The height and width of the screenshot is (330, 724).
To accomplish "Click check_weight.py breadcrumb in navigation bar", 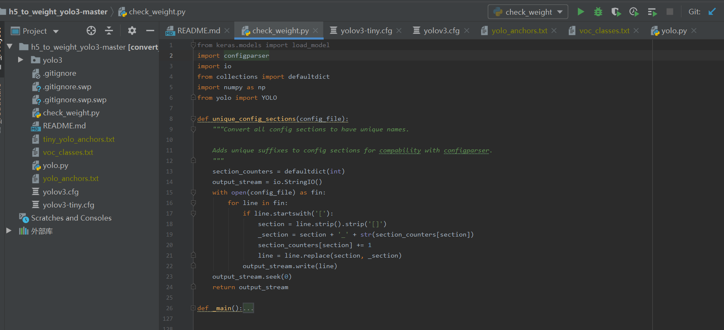I will pos(152,12).
